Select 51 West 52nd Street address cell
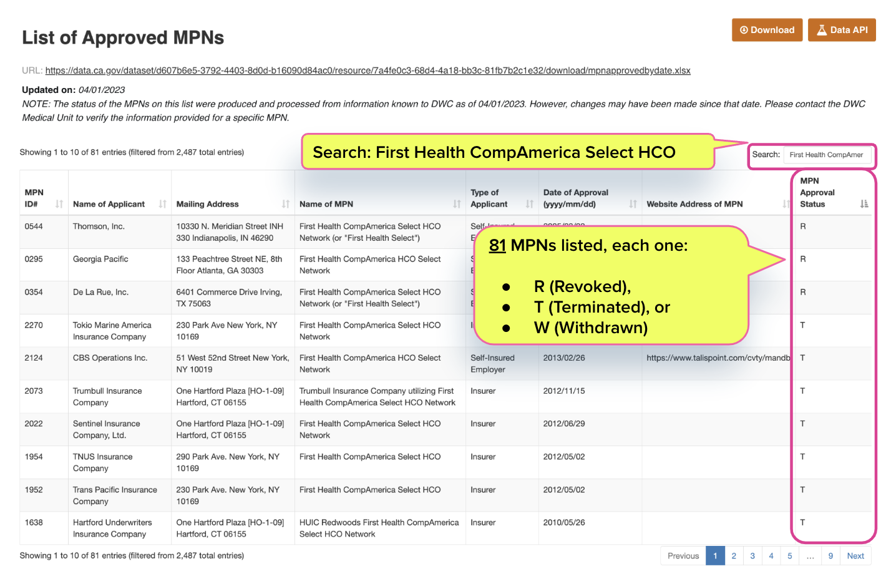This screenshot has height=579, width=886. pyautogui.click(x=233, y=364)
